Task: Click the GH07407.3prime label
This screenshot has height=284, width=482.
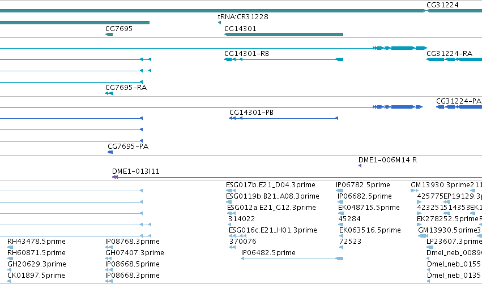Action: [x=135, y=253]
